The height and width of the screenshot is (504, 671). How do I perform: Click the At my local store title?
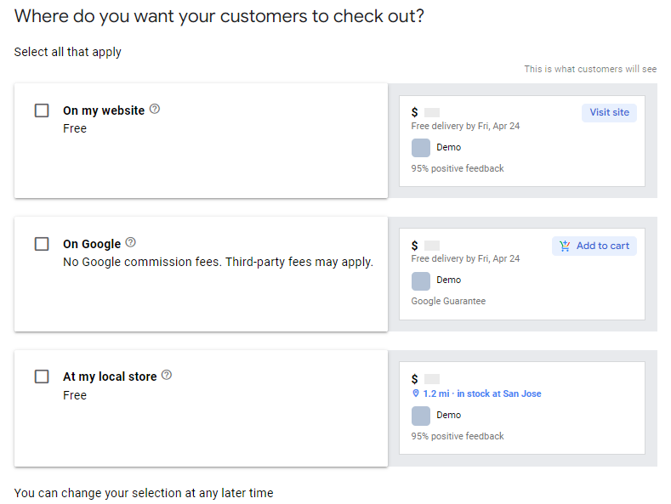110,377
